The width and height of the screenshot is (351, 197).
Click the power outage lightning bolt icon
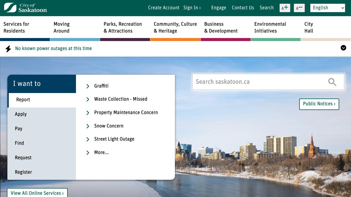pyautogui.click(x=8, y=49)
